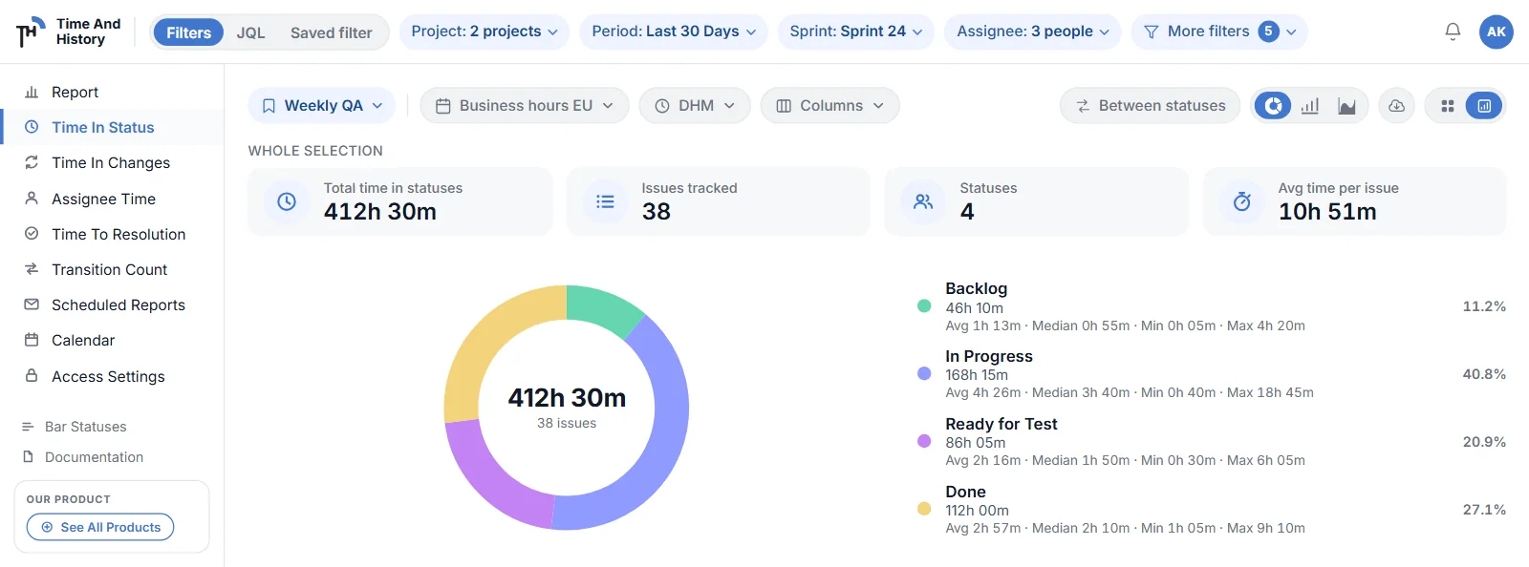Open Assignee Time in the sidebar
Screen dimensions: 1529x567
point(112,199)
